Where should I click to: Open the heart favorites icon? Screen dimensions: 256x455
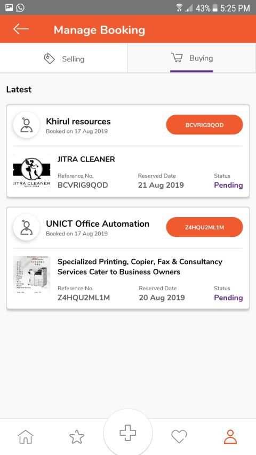(x=179, y=437)
